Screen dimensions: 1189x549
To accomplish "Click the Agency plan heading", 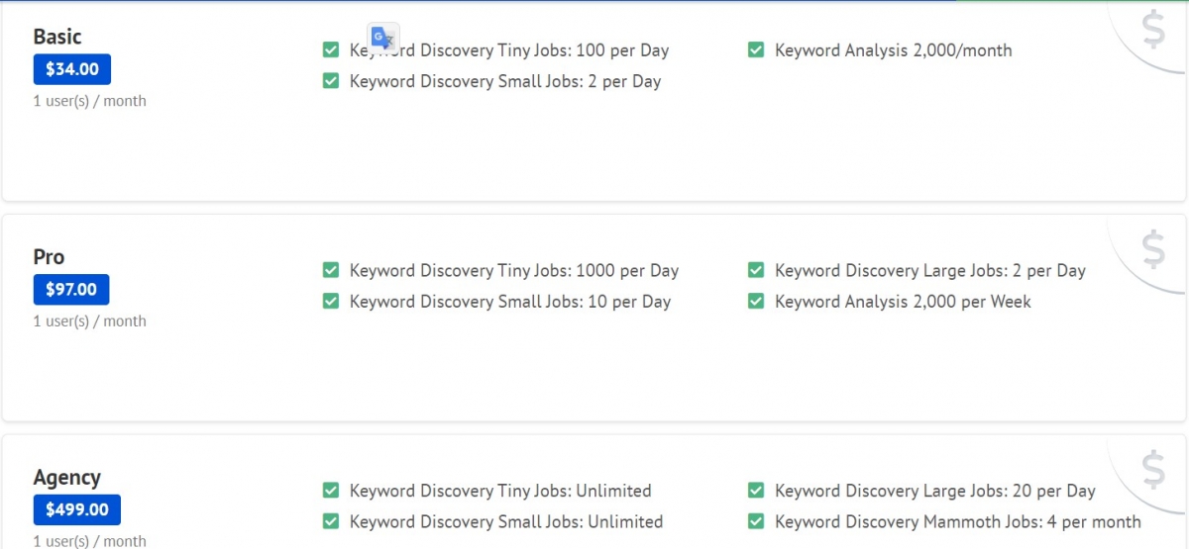I will click(x=67, y=478).
